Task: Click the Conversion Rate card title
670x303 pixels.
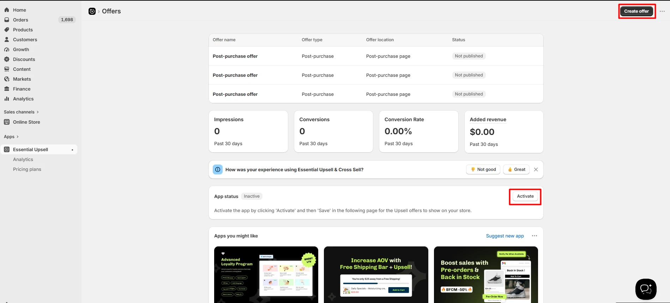Action: click(x=404, y=119)
